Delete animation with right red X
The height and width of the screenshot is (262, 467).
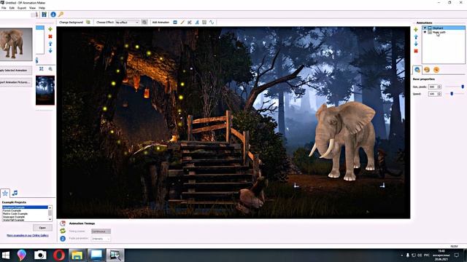(x=416, y=51)
